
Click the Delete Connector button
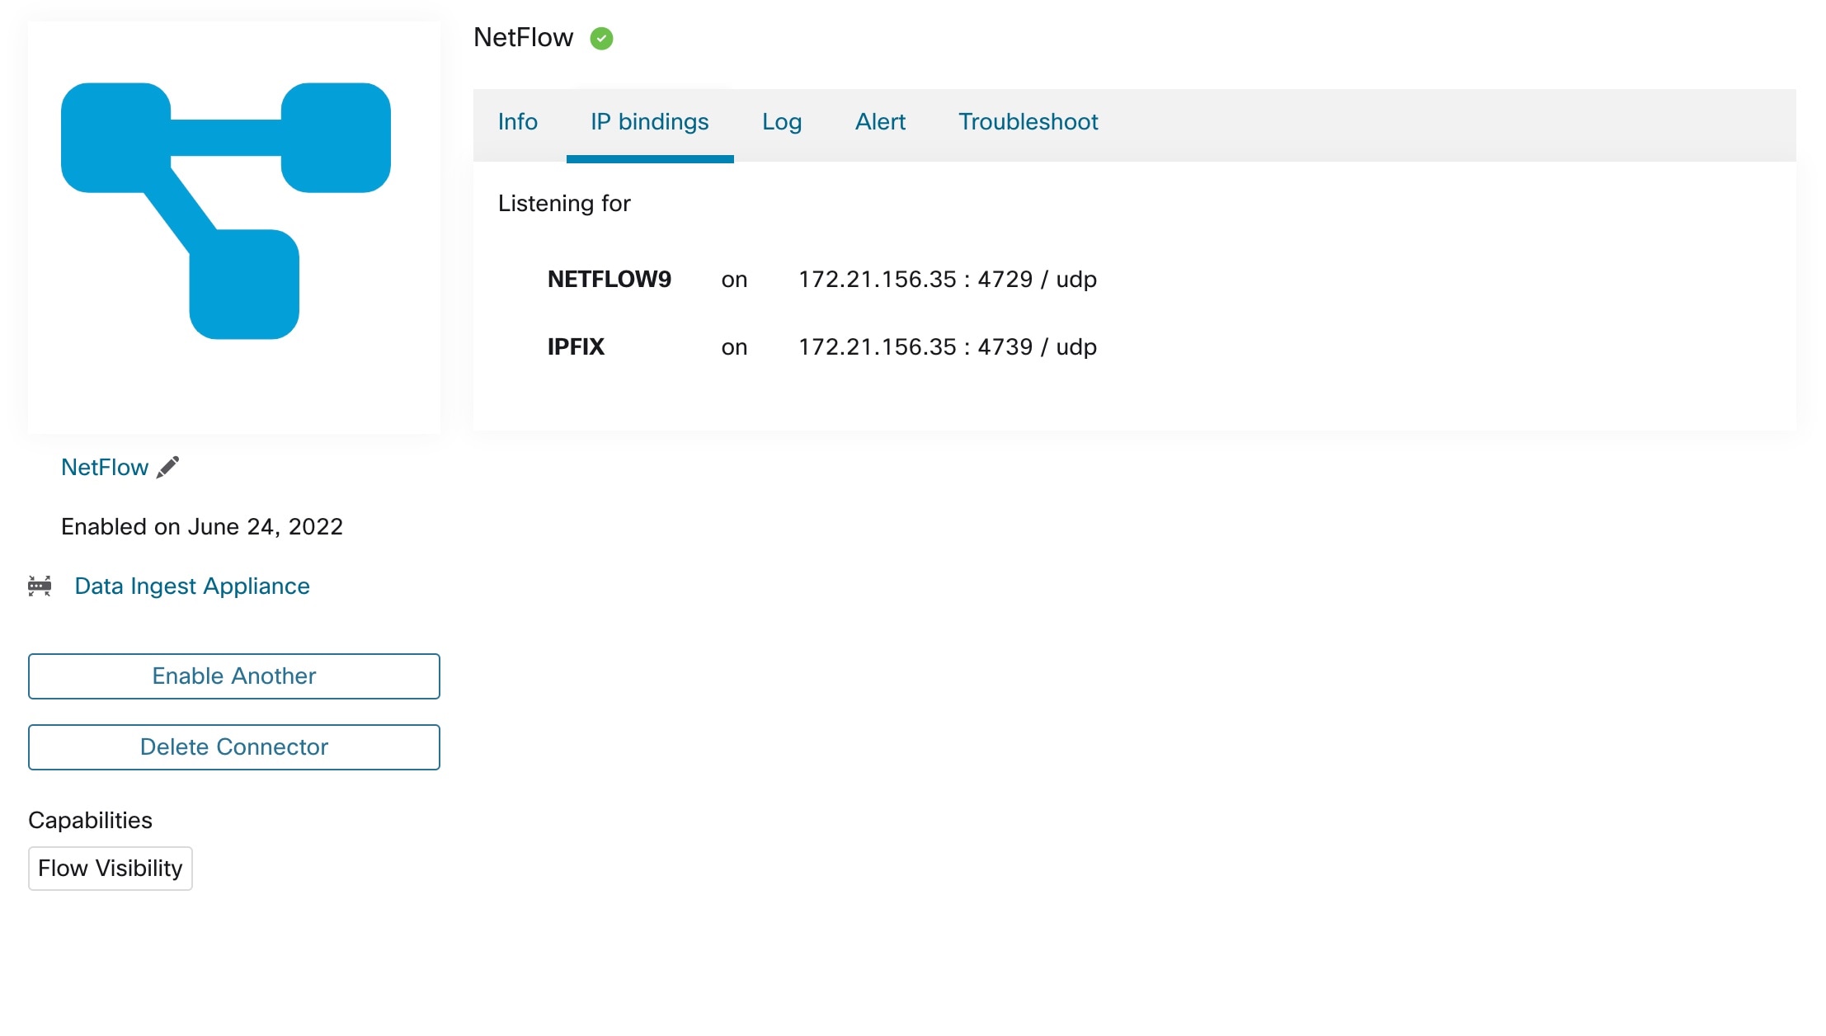[233, 746]
